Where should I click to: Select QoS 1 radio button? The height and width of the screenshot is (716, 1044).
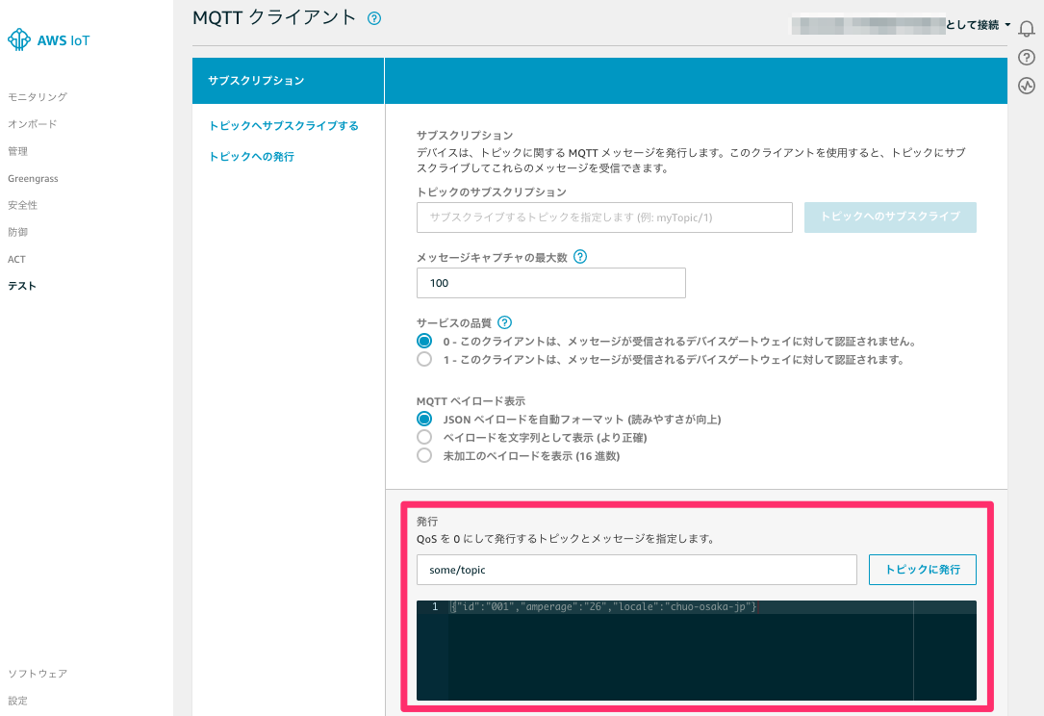click(x=424, y=359)
